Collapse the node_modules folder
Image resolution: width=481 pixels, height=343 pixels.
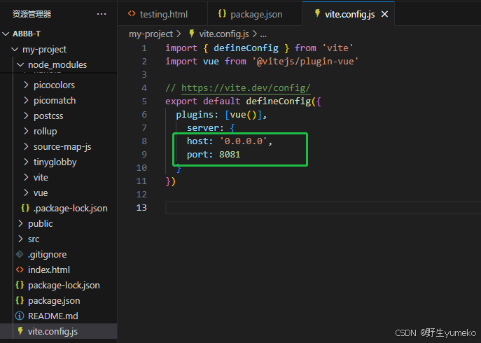point(20,64)
